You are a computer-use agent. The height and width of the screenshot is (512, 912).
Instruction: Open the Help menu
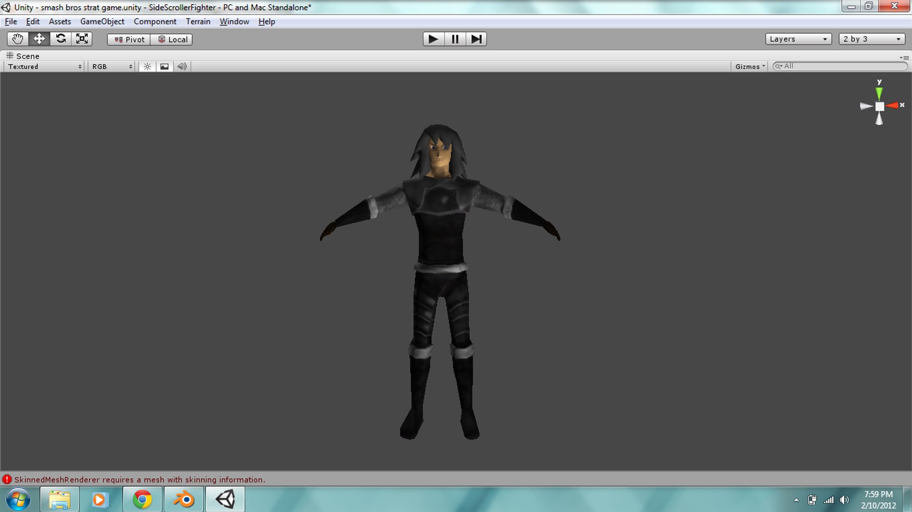point(266,21)
